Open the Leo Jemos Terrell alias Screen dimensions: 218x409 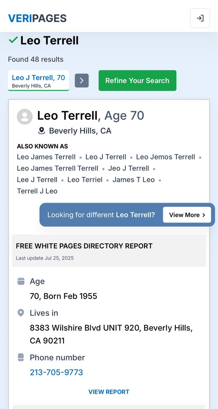click(165, 157)
